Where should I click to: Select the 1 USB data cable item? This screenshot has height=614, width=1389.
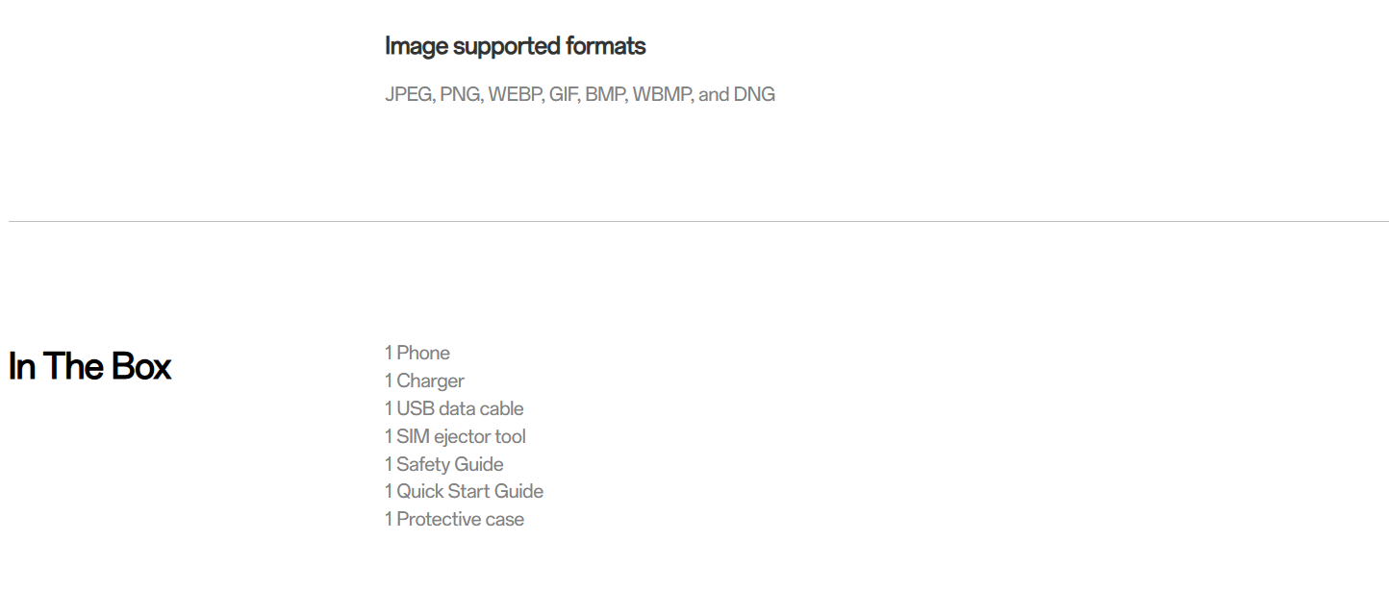point(454,408)
